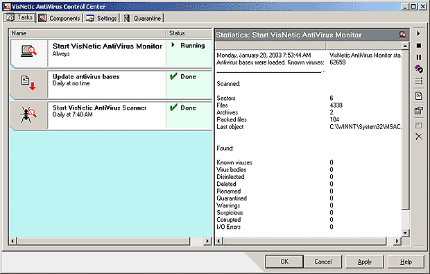Image resolution: width=430 pixels, height=274 pixels.
Task: Open the Components tab
Action: point(60,18)
